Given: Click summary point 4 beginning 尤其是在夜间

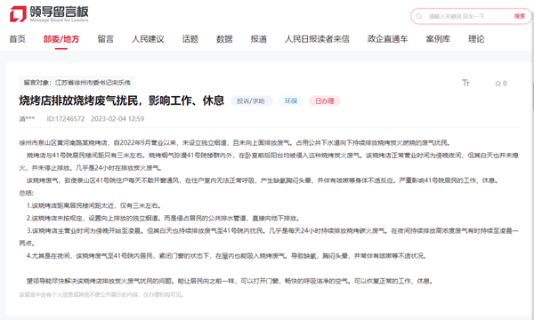Looking at the screenshot, I should tap(226, 256).
